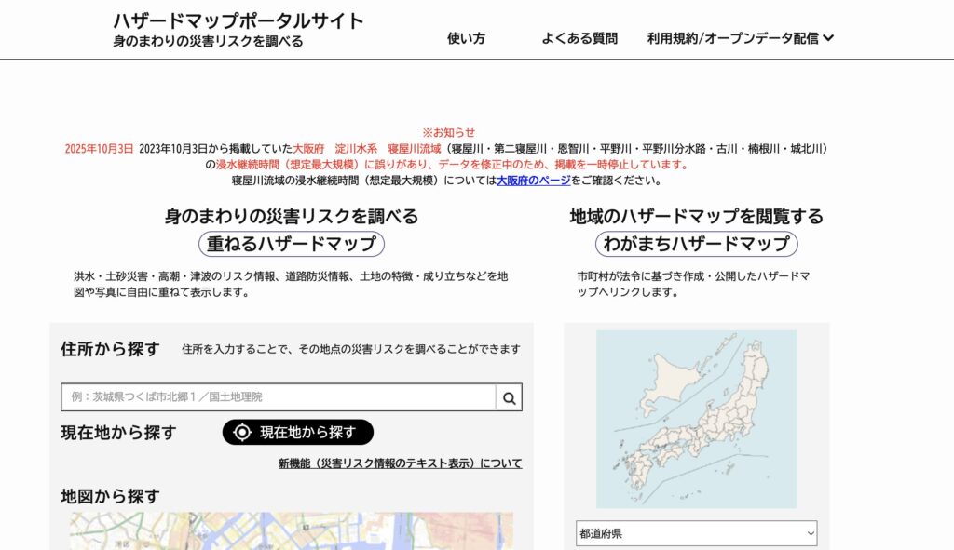Open the 都道府県 prefecture dropdown
This screenshot has height=550, width=954.
696,533
